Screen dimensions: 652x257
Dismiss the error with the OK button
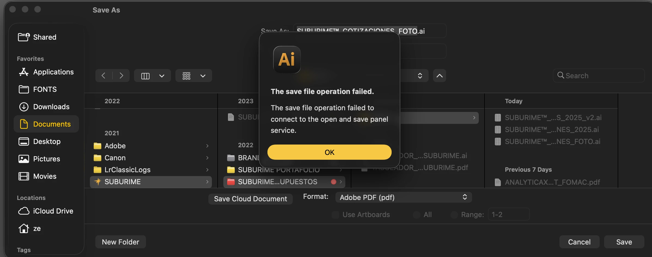coord(329,152)
